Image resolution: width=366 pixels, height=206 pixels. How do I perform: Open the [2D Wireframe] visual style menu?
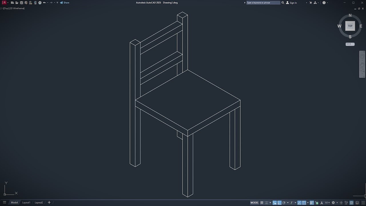pos(17,8)
